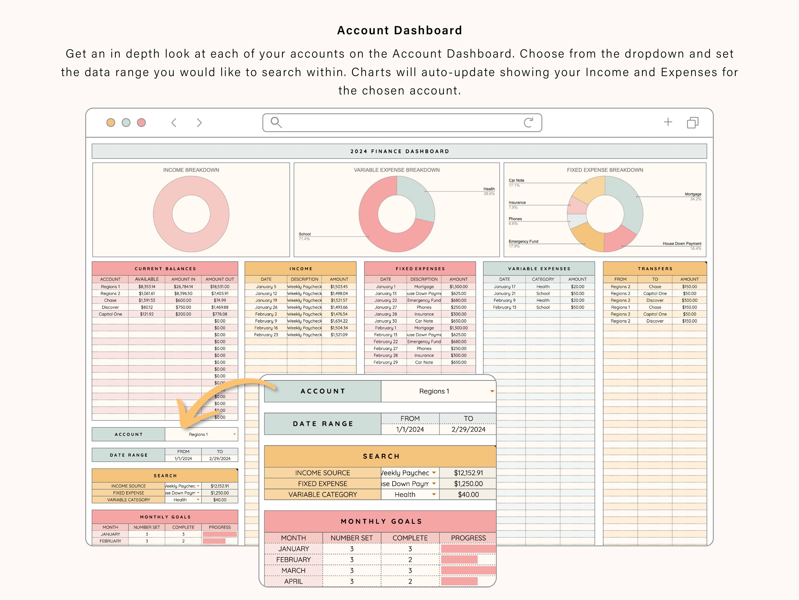Open the Income Source dropdown in the Search panel
This screenshot has height=600, width=799.
point(433,473)
